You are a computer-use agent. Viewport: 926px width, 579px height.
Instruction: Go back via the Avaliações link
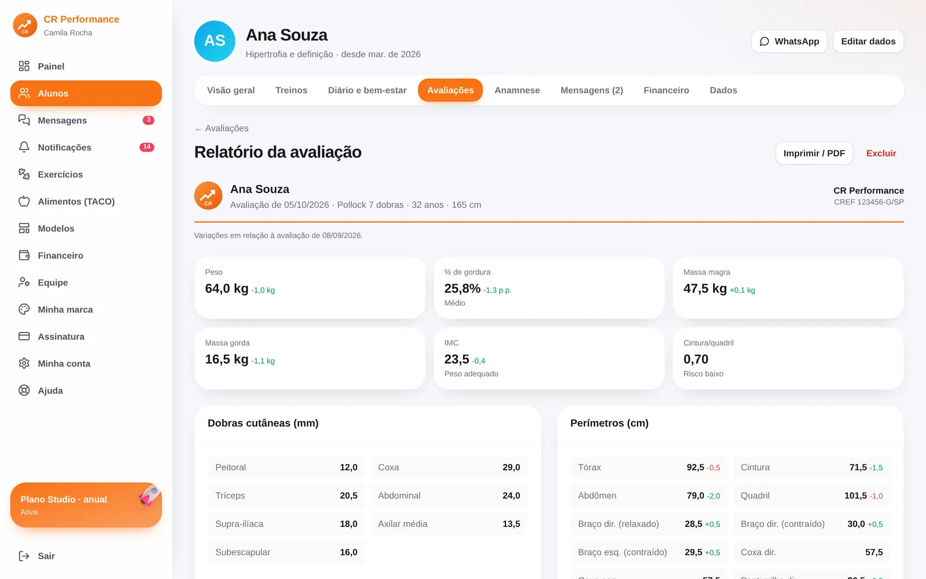[x=222, y=129]
